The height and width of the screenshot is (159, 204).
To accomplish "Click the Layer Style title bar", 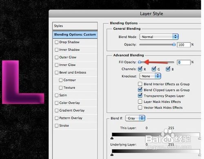I will tap(125, 13).
